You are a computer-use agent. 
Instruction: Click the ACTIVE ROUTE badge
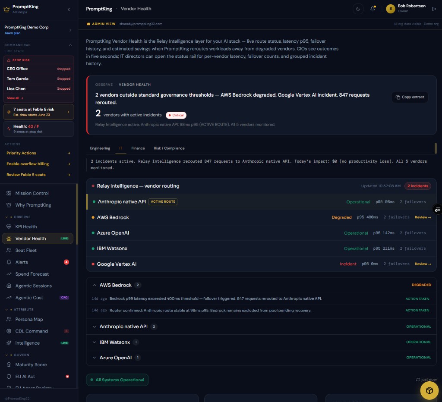[163, 202]
